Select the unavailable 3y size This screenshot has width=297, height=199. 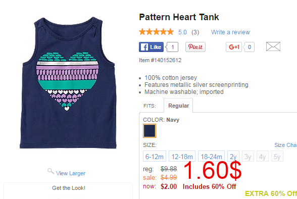[x=247, y=156]
